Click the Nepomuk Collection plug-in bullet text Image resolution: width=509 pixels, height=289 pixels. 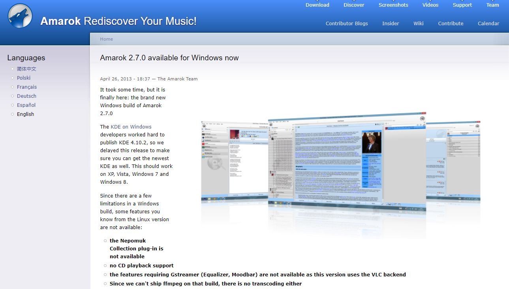(x=137, y=248)
